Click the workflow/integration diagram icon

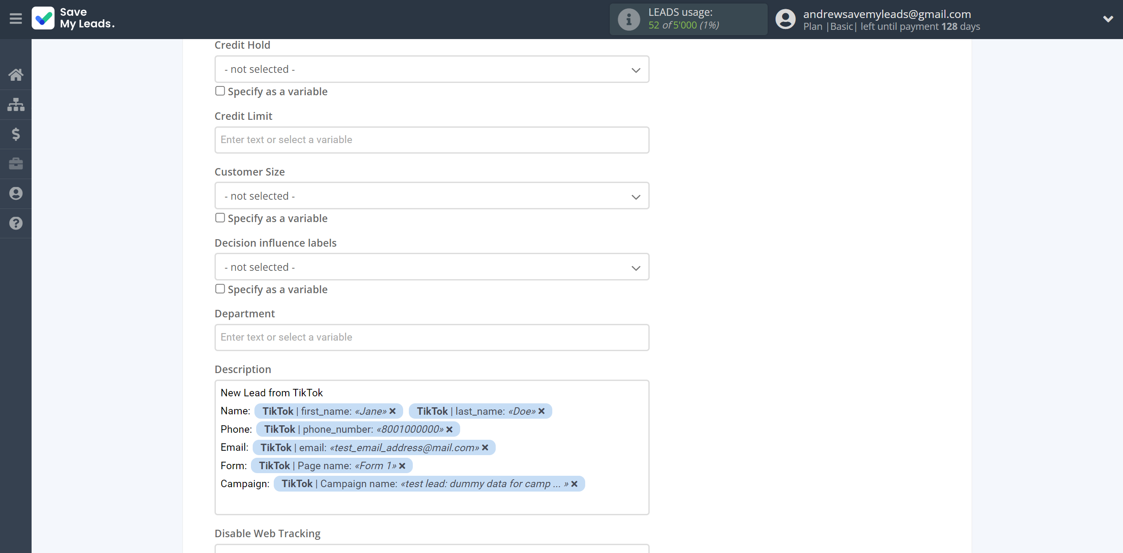click(16, 104)
